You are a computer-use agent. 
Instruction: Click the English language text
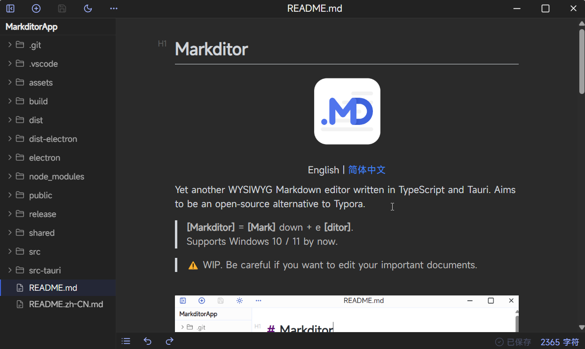[x=323, y=170]
